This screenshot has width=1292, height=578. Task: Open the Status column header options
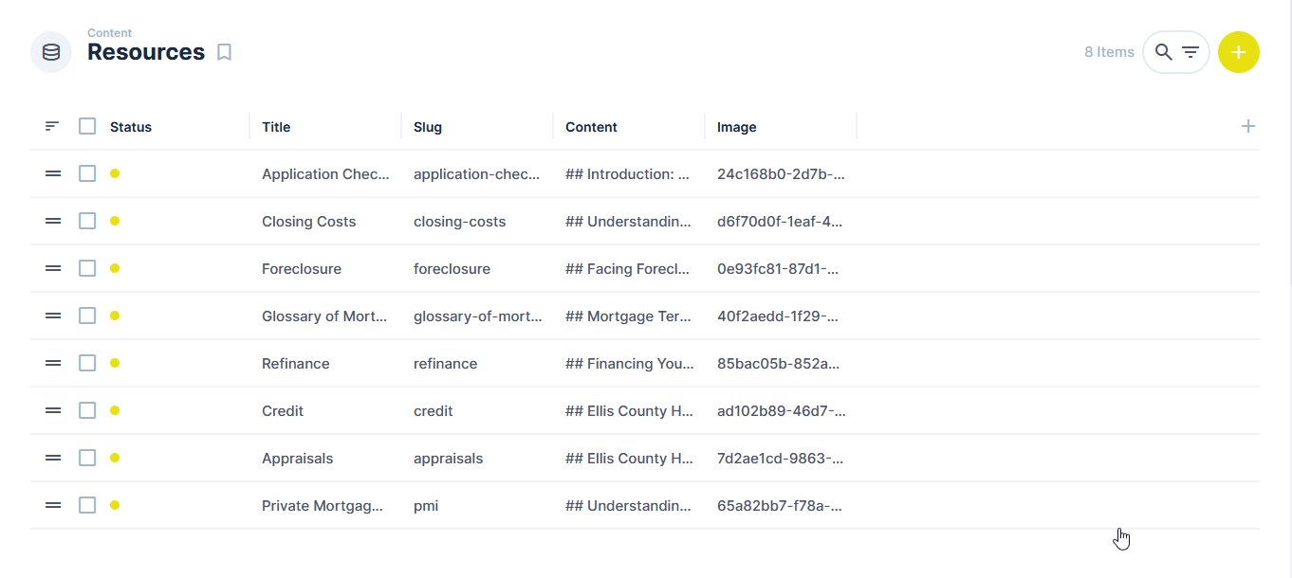pos(131,126)
